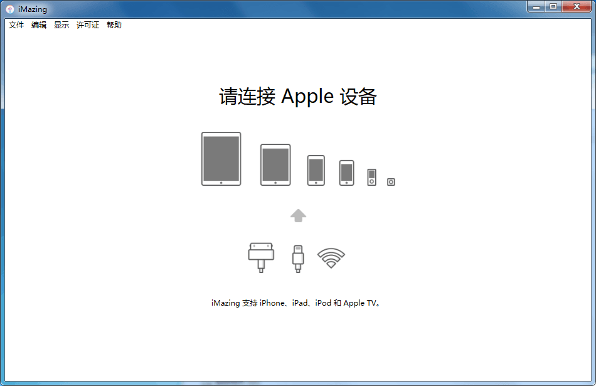
Task: Click the 30-pin dock connector icon
Action: 261,256
